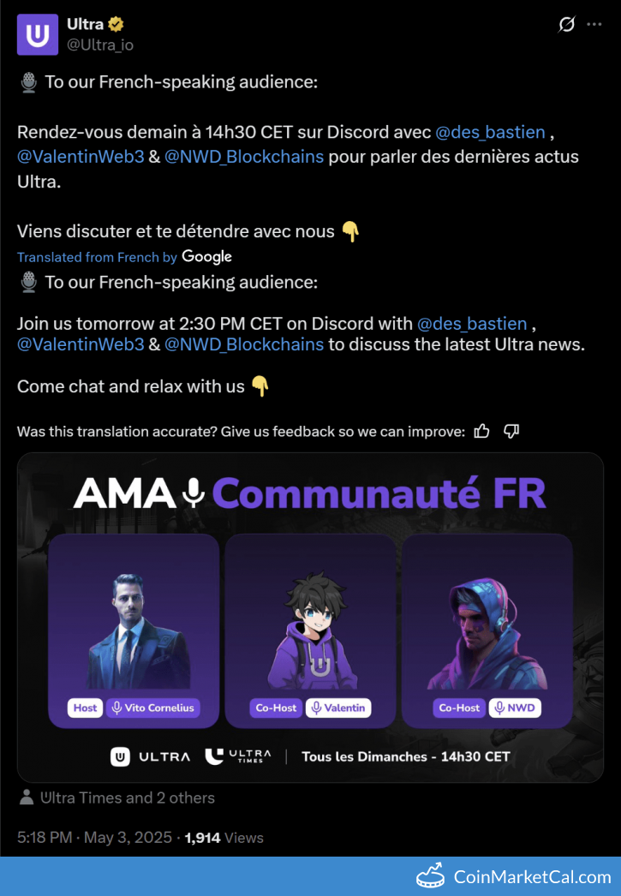Open @des_bastien mention in English translation

click(472, 324)
